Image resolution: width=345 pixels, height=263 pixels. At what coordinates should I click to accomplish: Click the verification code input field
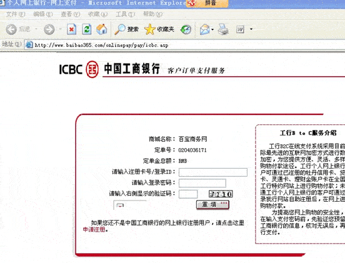(x=188, y=194)
